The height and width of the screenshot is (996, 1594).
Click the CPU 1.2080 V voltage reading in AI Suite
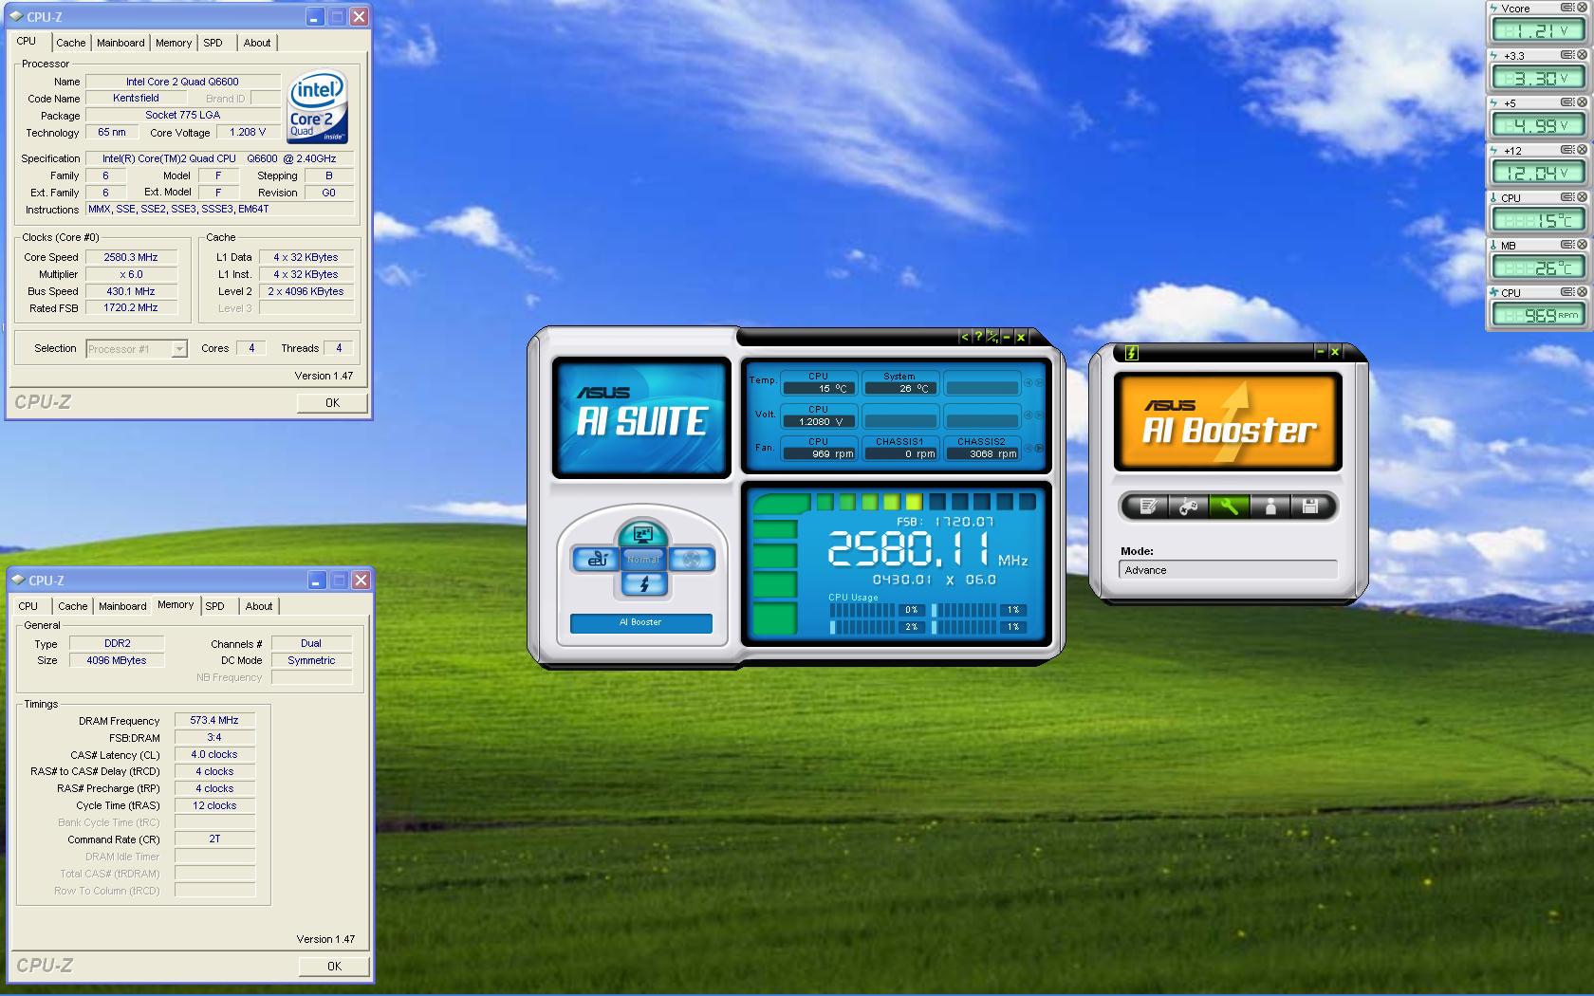(x=820, y=421)
